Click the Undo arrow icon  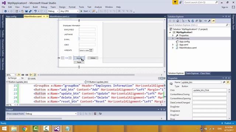pos(35,11)
